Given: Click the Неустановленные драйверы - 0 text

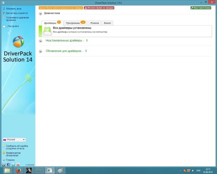Looking at the screenshot, I should (67, 41).
